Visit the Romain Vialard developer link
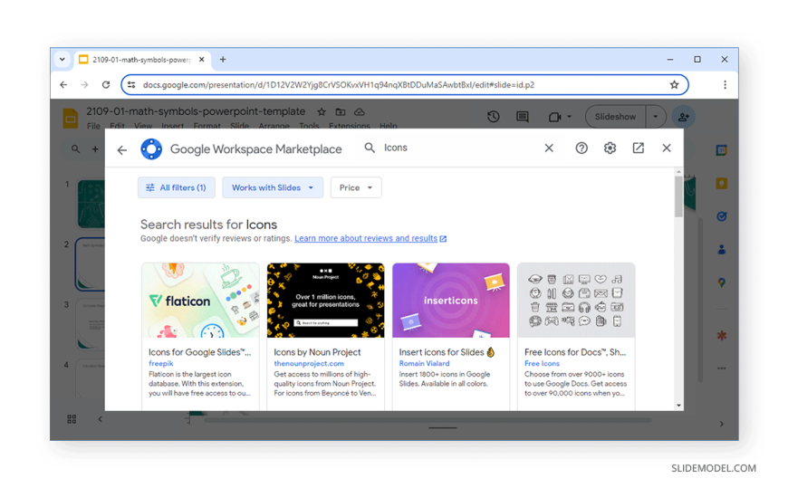 (424, 363)
